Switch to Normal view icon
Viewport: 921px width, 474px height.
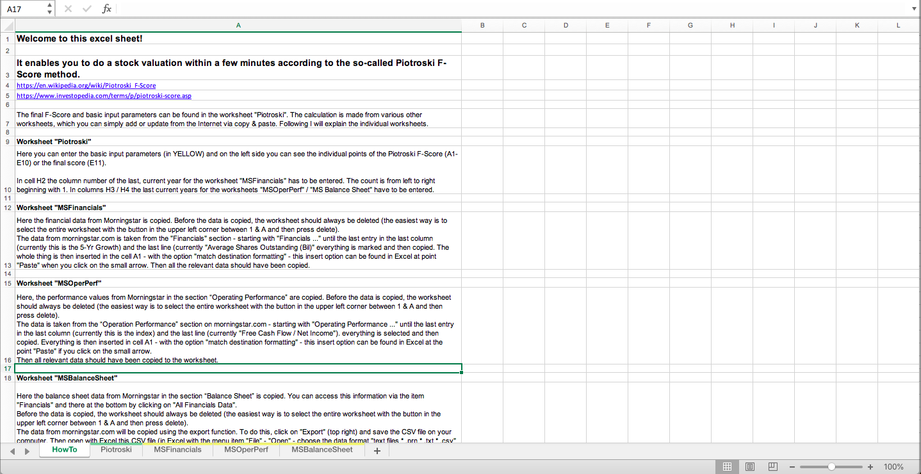tap(727, 466)
